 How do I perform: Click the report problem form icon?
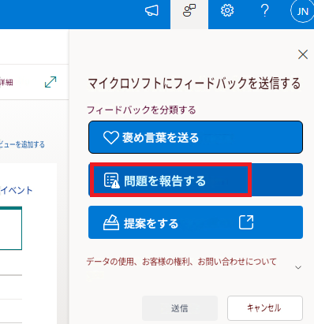[x=111, y=181]
